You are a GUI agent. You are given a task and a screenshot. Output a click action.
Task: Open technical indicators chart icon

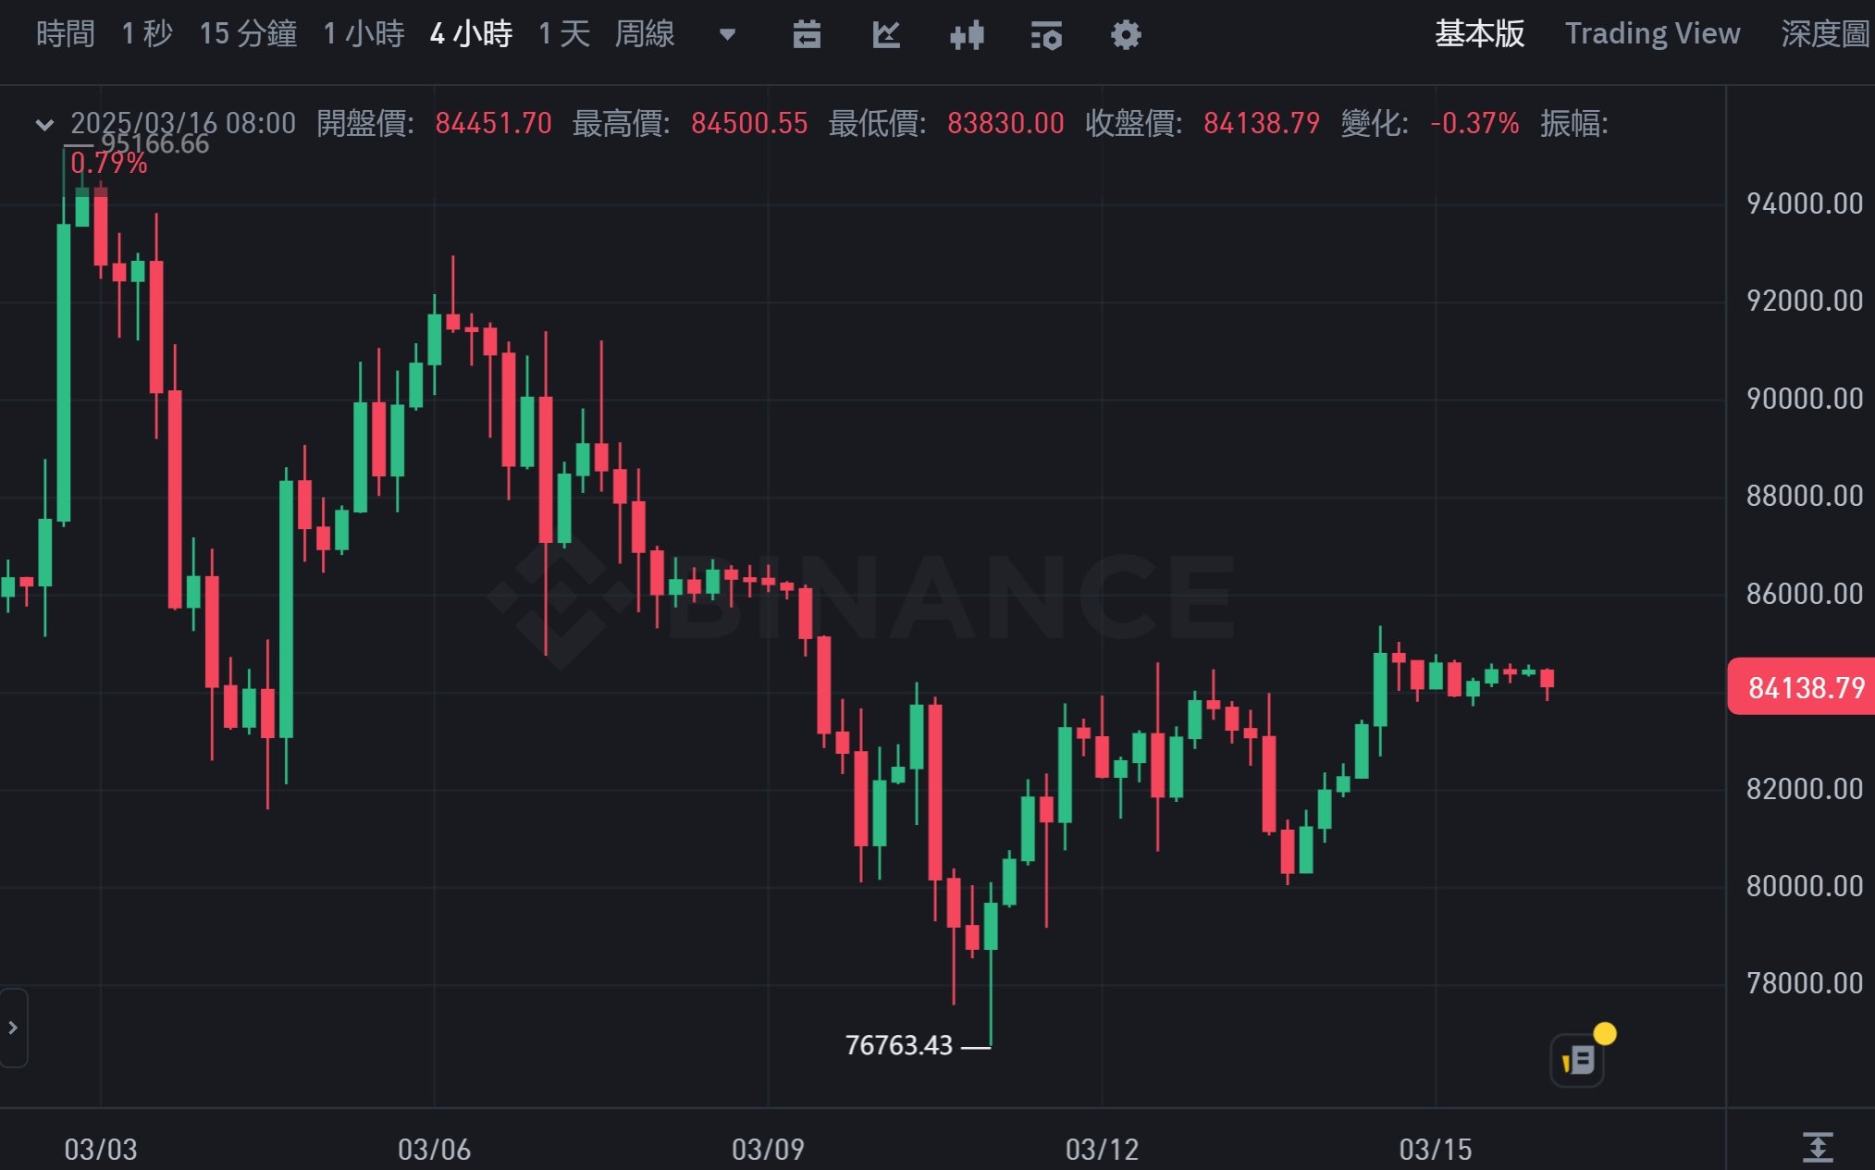click(886, 35)
